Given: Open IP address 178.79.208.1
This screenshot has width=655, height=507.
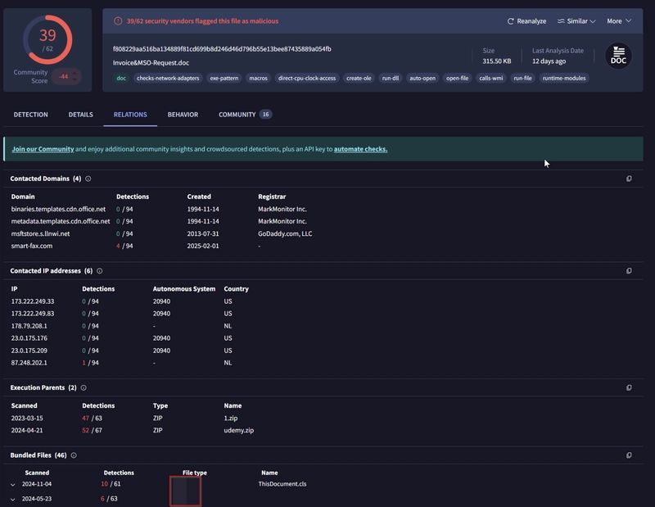Looking at the screenshot, I should pyautogui.click(x=29, y=326).
